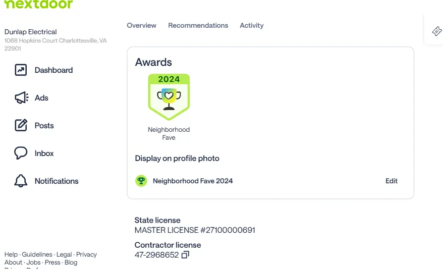This screenshot has height=269, width=443.
Task: Click the Notifications bell icon
Action: 21,181
